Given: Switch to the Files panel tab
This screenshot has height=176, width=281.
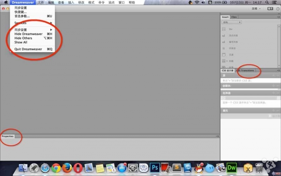Looking at the screenshot, I should pyautogui.click(x=234, y=17).
